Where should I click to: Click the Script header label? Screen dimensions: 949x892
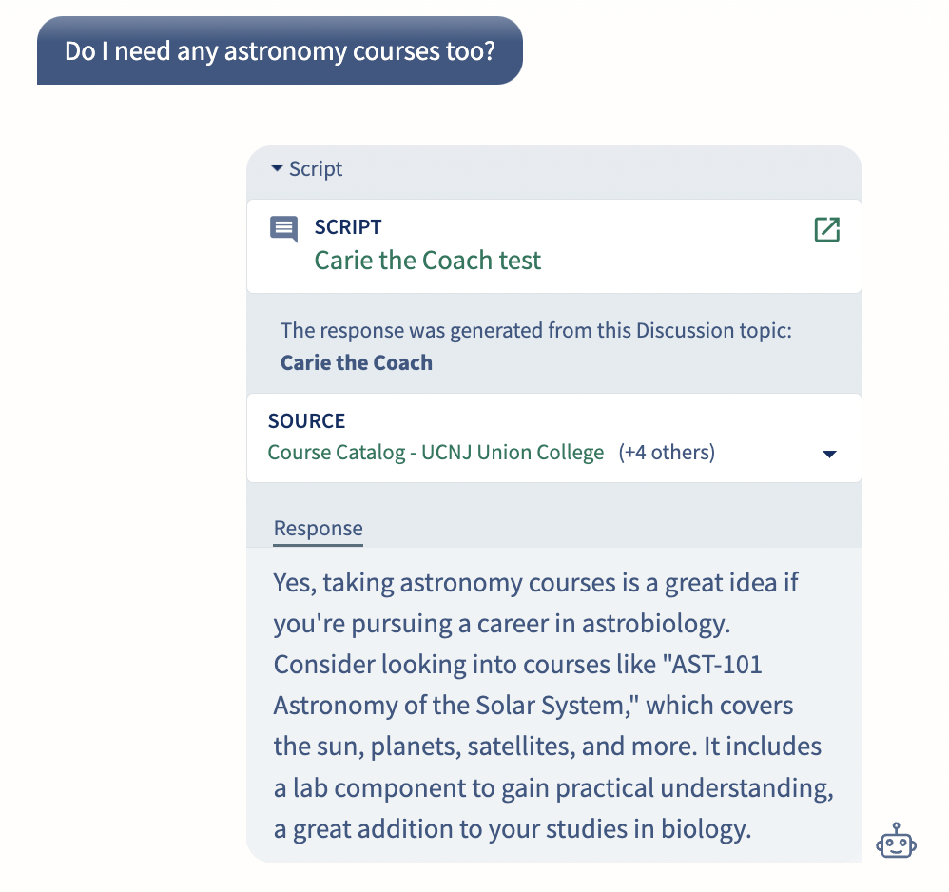point(316,169)
